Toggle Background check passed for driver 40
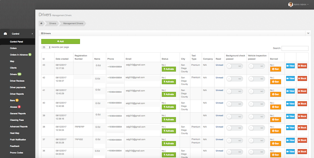The height and width of the screenshot is (158, 314). point(235,104)
